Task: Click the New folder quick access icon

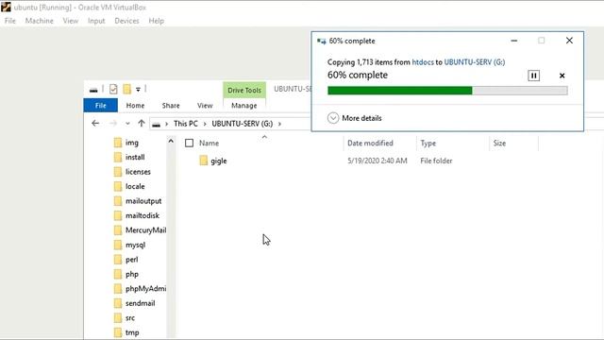Action: (x=126, y=89)
